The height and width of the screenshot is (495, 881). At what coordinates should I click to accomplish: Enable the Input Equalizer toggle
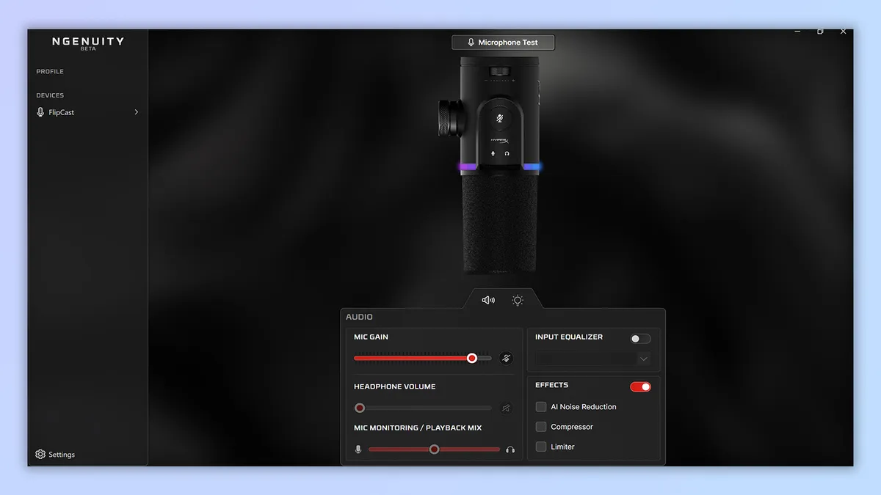(x=640, y=339)
